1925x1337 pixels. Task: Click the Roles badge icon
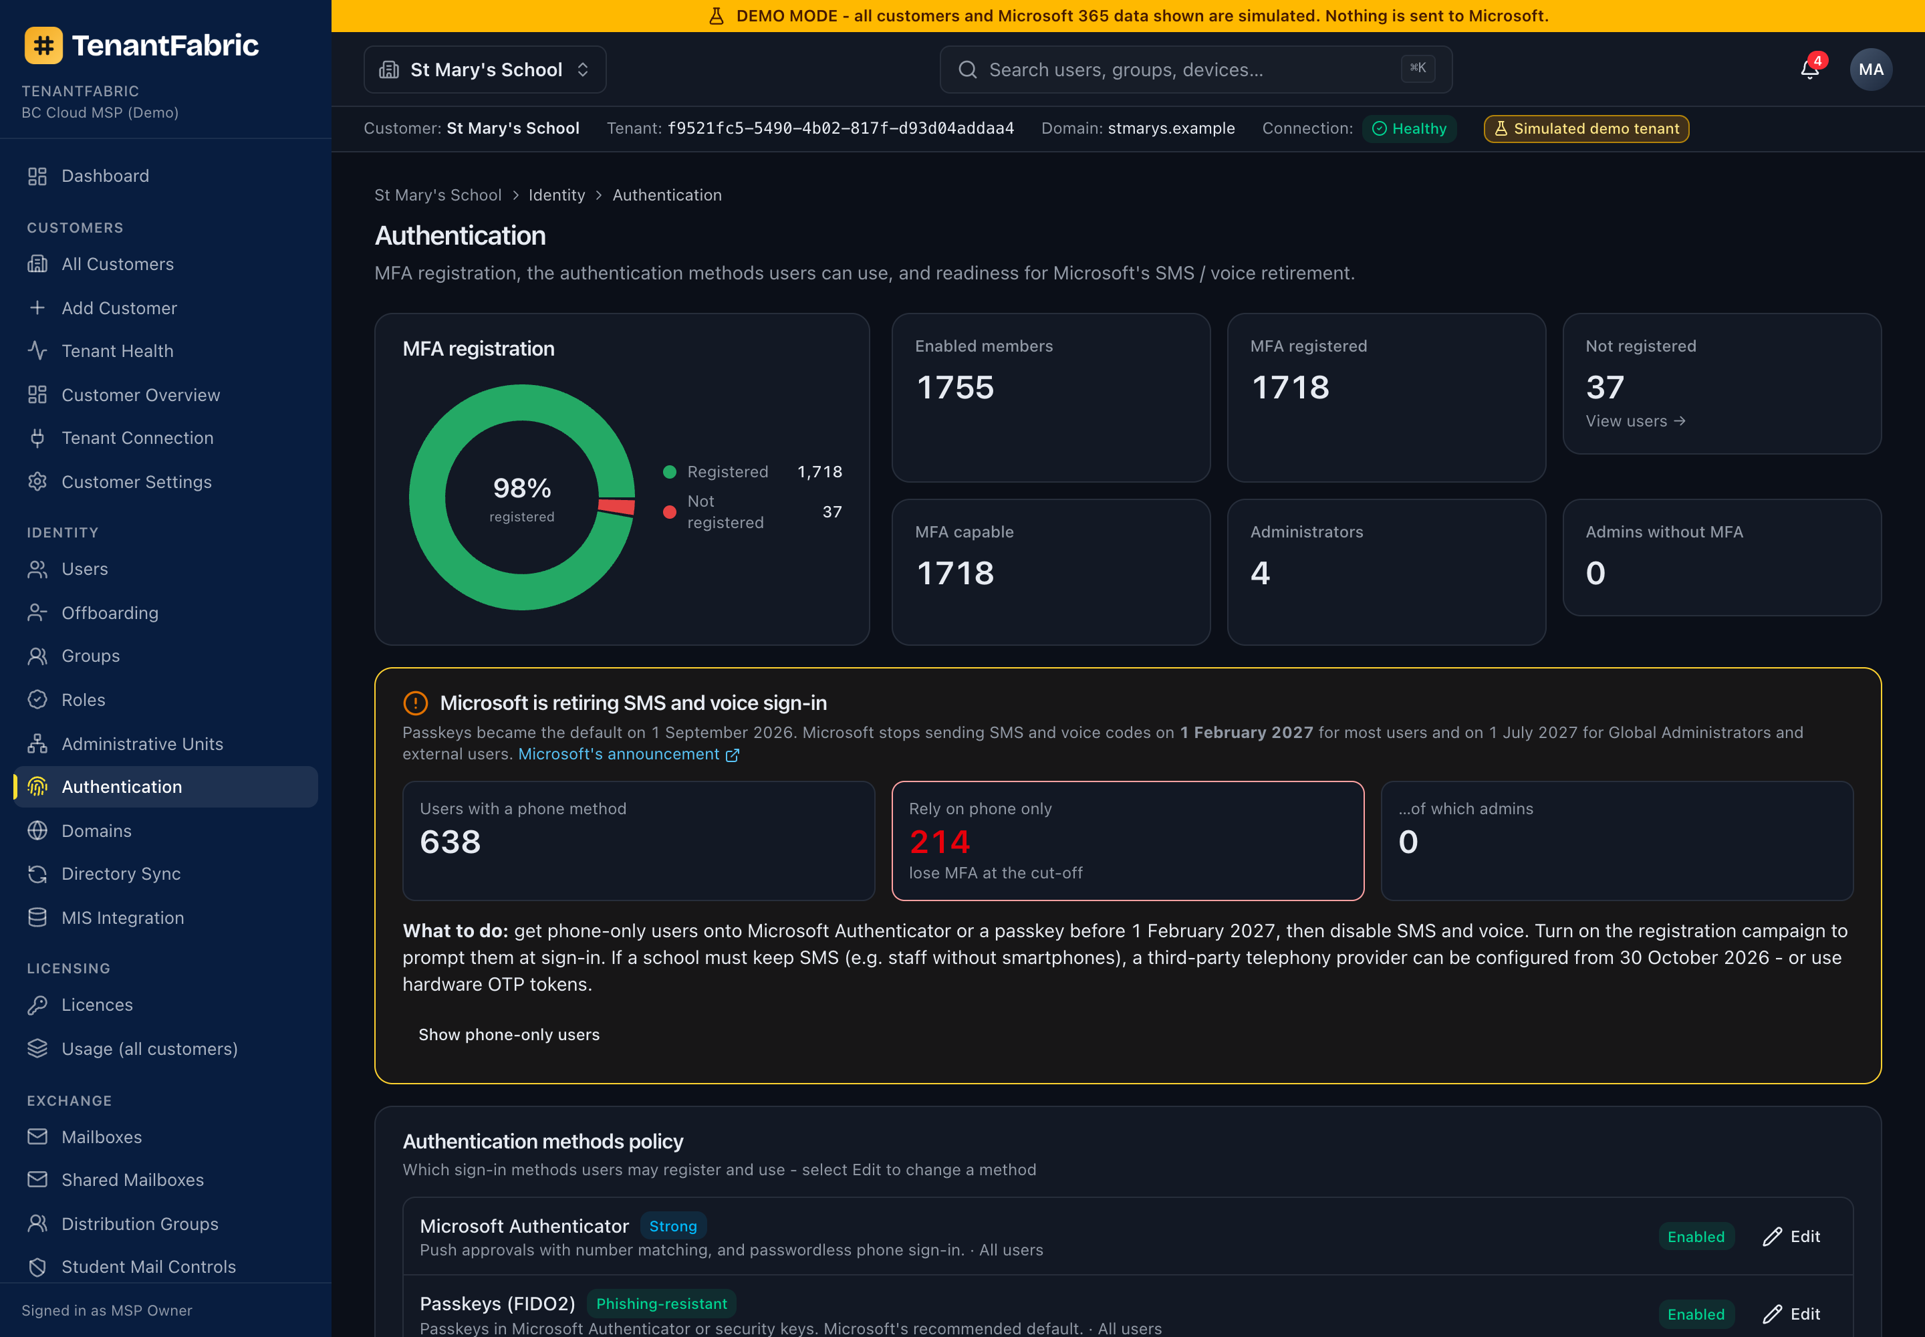[37, 699]
